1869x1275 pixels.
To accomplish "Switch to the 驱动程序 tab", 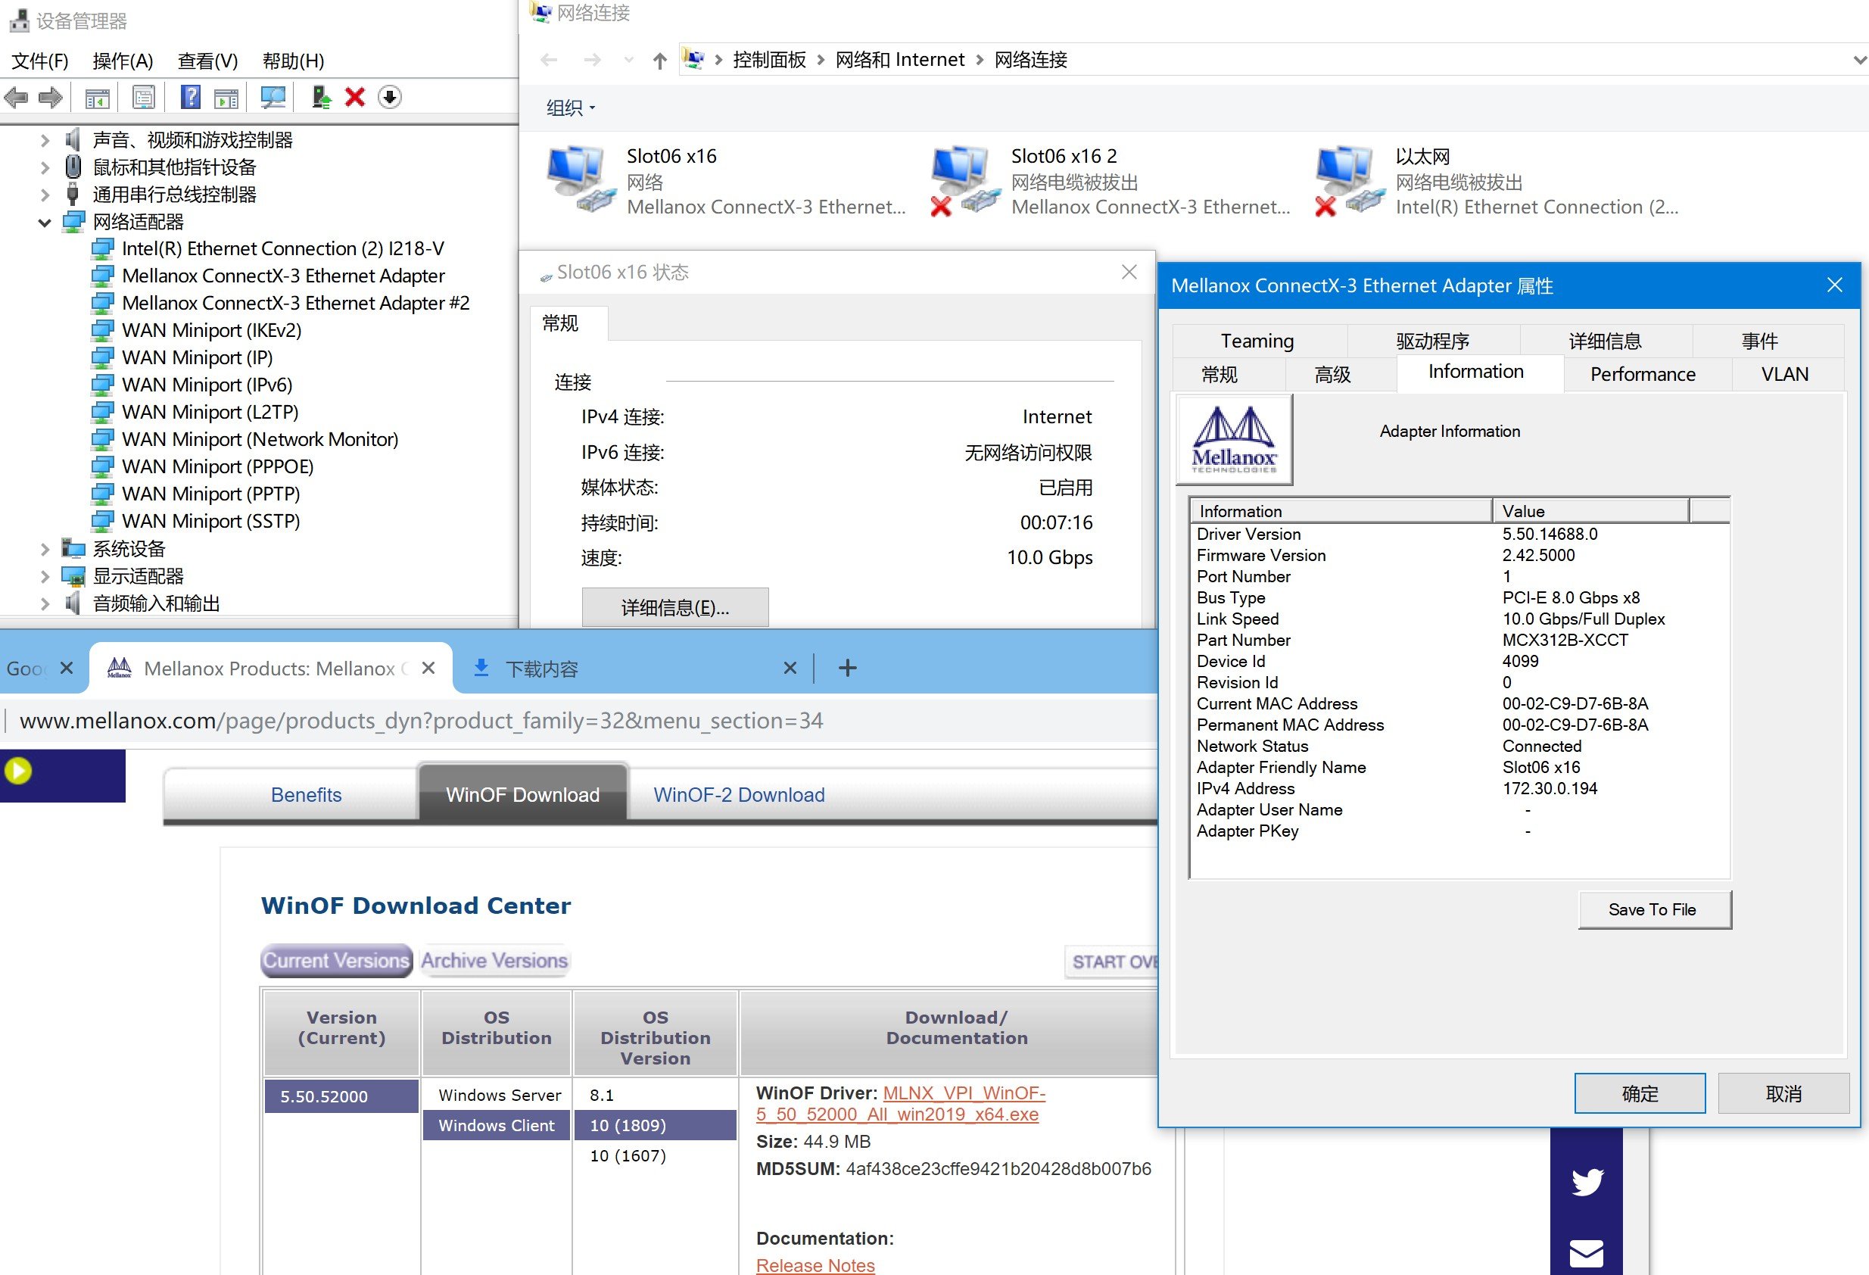I will point(1432,341).
